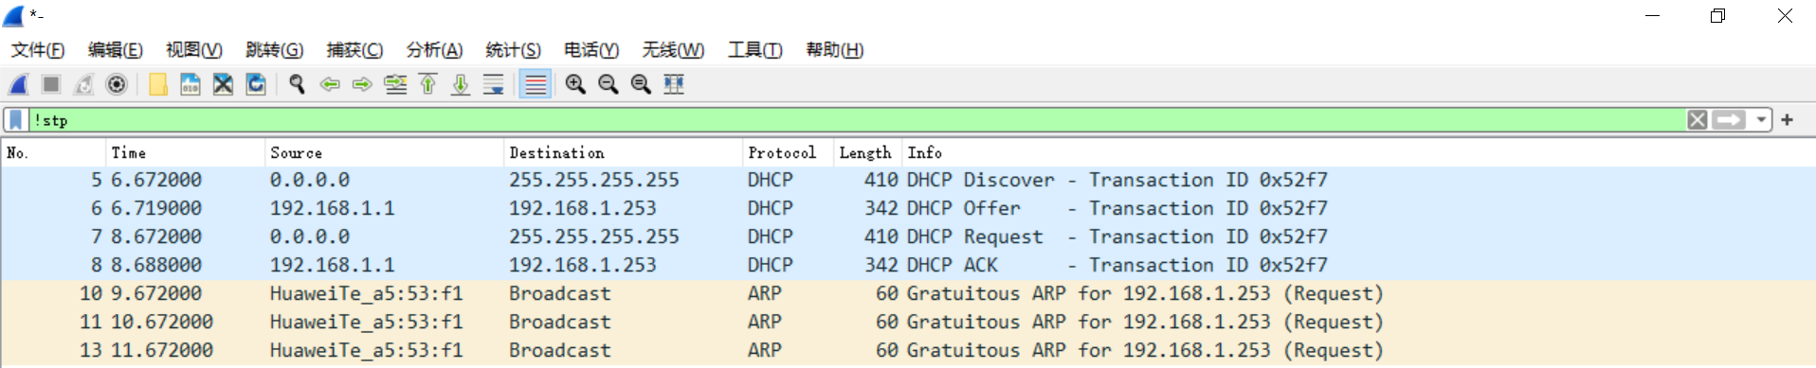Open the 跳转(G) menu
Screen dimensions: 1816x368
click(x=274, y=50)
